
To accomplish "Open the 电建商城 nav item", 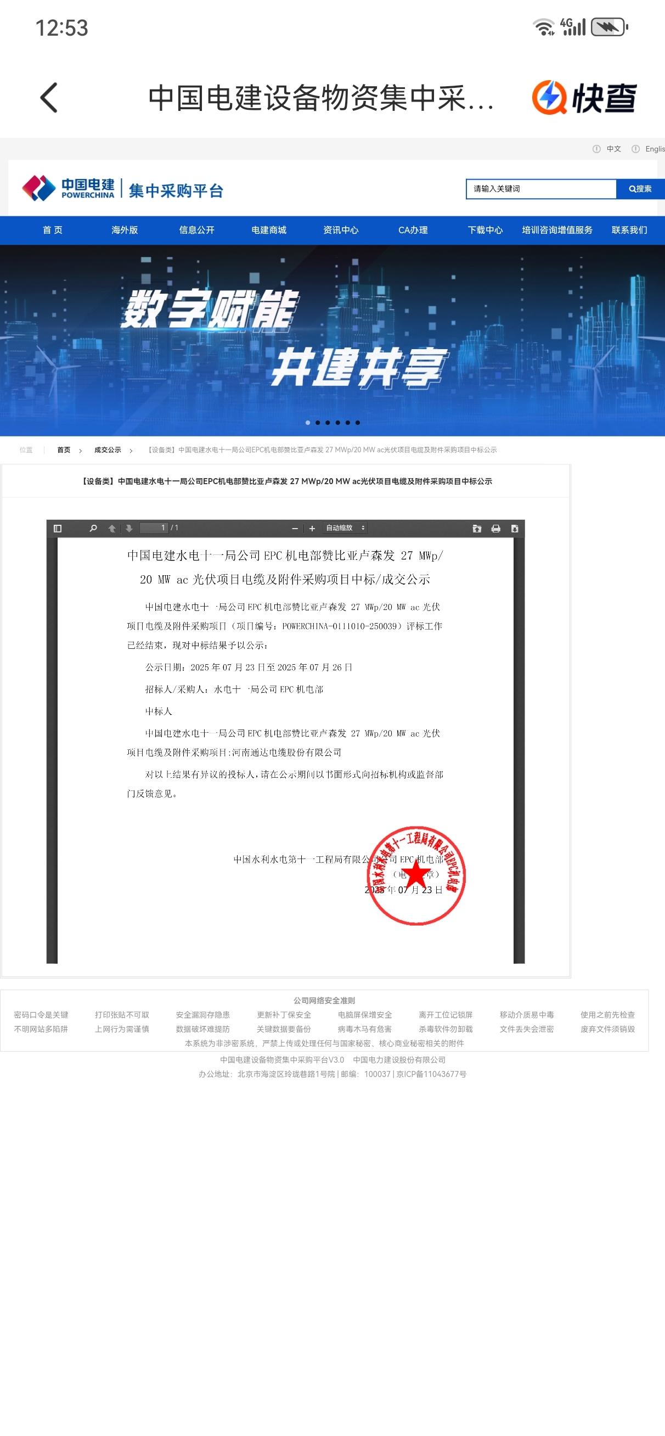I will tap(269, 230).
